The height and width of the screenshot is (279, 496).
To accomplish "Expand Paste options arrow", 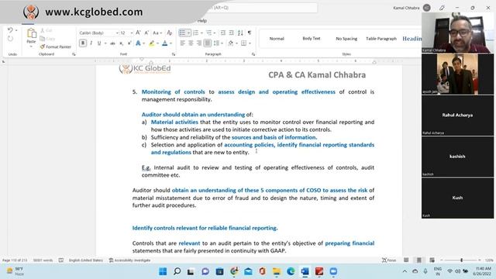I will pos(31,46).
